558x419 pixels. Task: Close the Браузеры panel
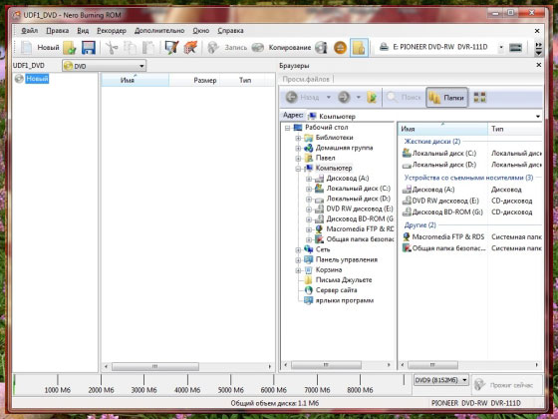click(x=539, y=65)
